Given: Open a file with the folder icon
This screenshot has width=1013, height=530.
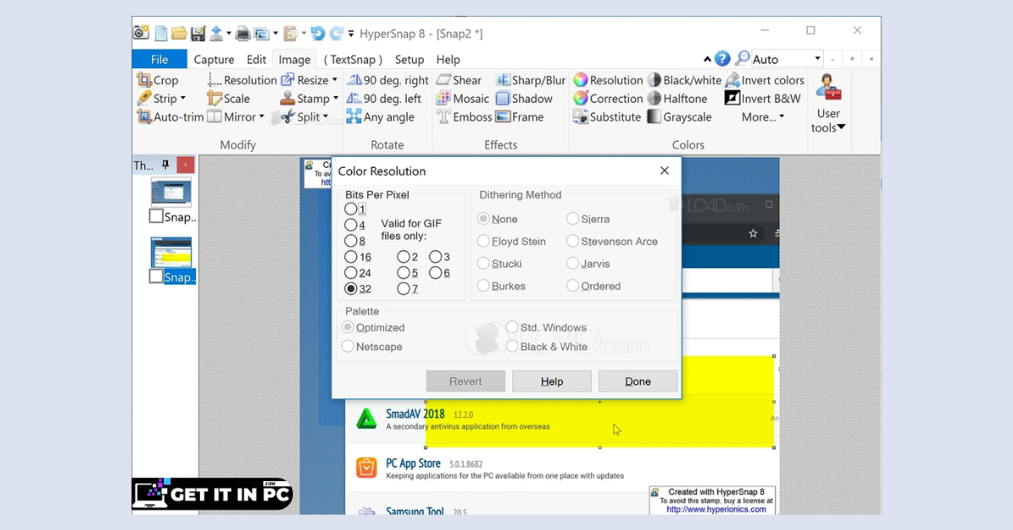Looking at the screenshot, I should (x=179, y=33).
